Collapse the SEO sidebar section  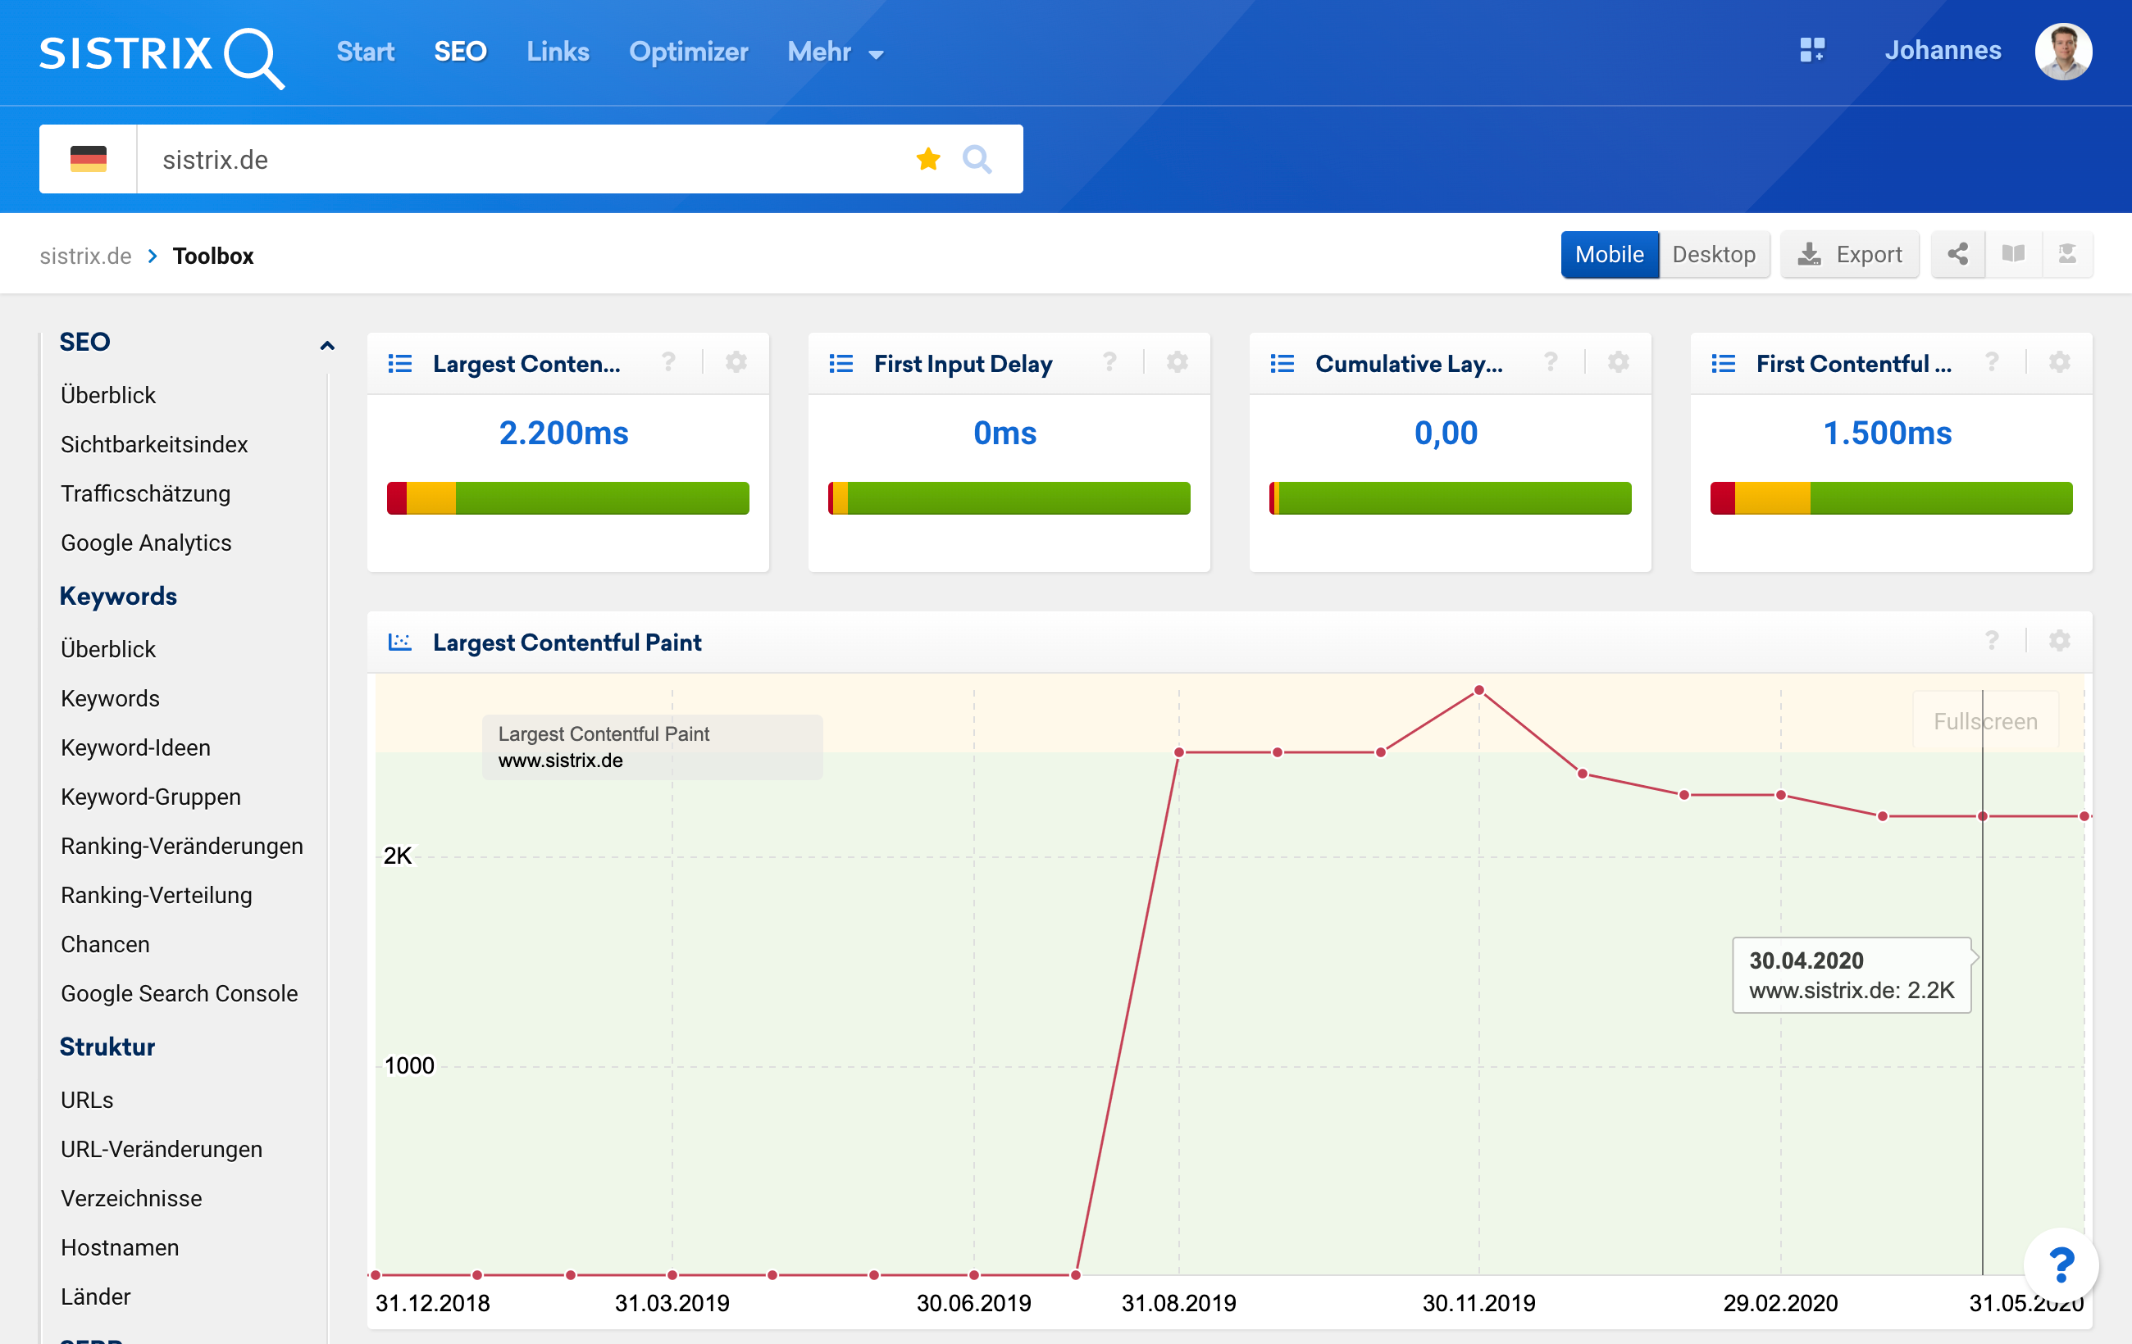(326, 345)
